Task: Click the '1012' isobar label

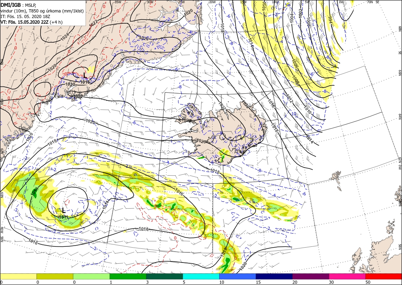Action: pyautogui.click(x=289, y=99)
